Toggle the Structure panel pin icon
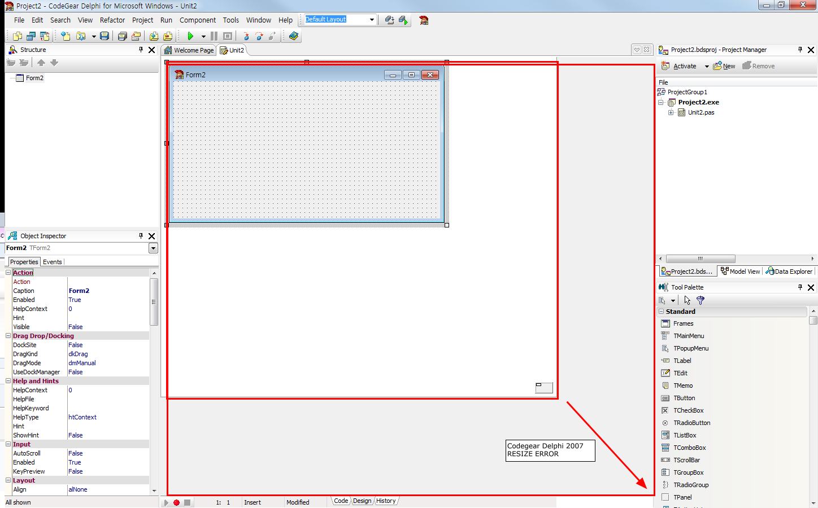This screenshot has height=508, width=818. coord(141,50)
